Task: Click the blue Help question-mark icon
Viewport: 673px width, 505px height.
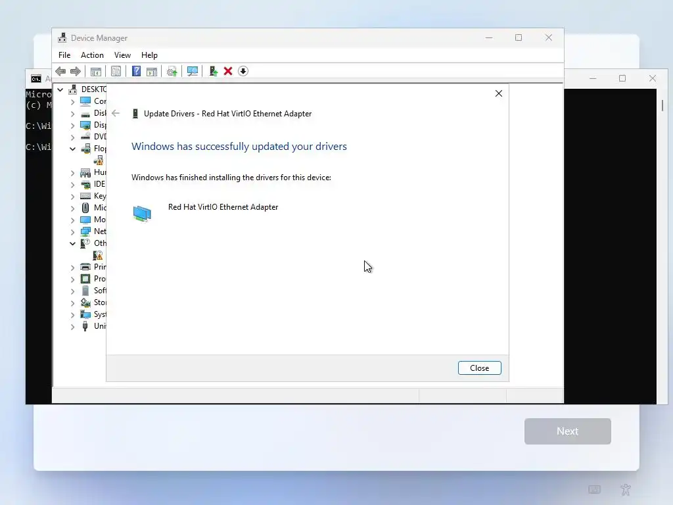Action: (x=136, y=71)
